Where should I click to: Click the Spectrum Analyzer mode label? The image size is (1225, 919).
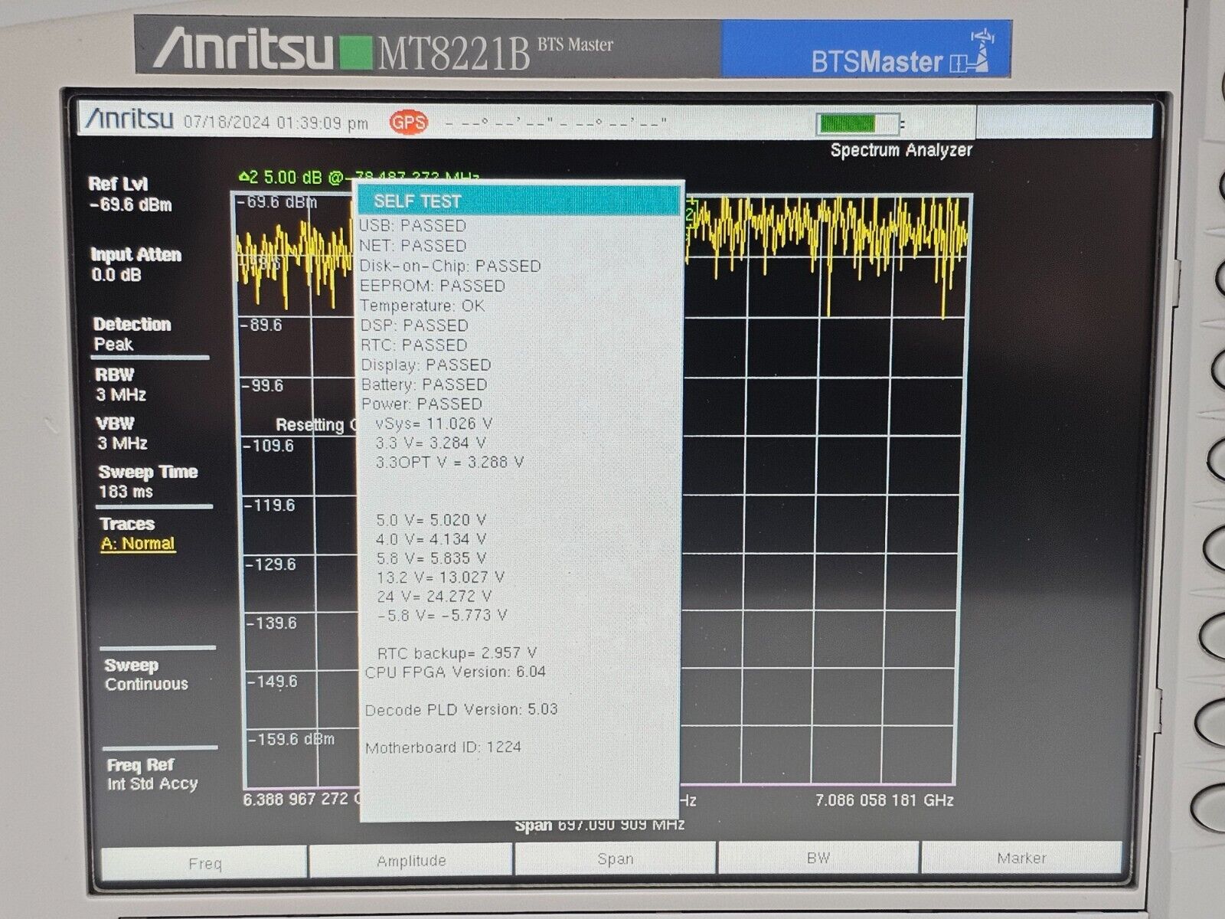pyautogui.click(x=901, y=150)
